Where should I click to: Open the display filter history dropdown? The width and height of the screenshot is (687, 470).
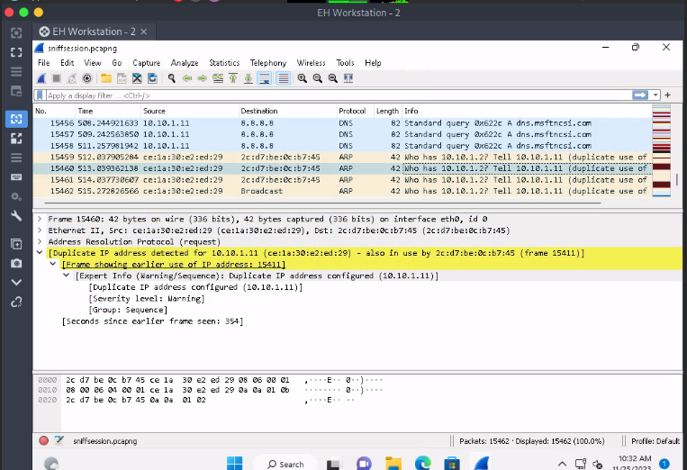(656, 95)
